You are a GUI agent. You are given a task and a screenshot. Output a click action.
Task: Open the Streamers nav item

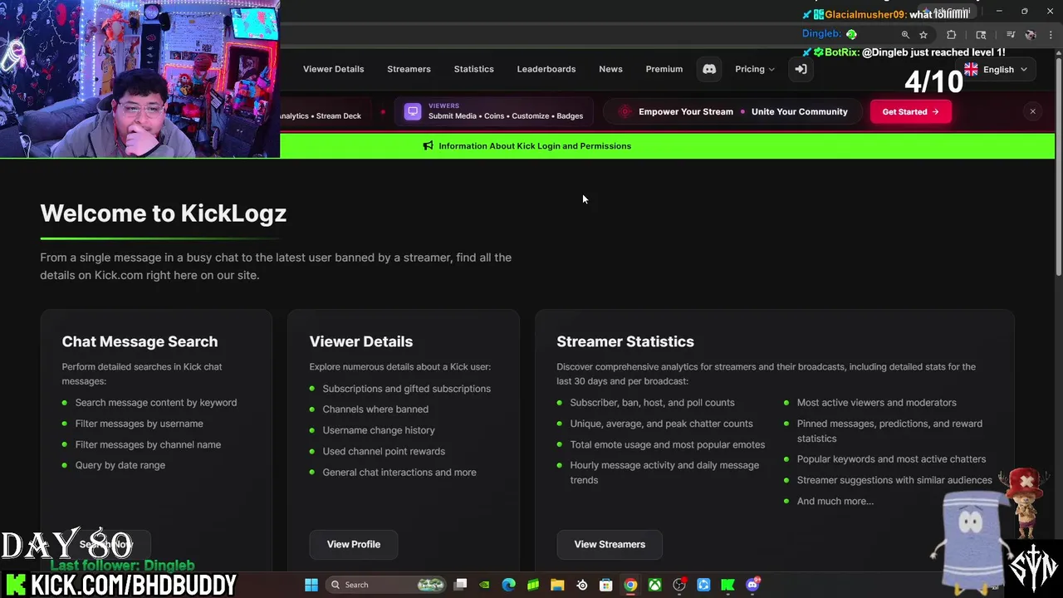pyautogui.click(x=409, y=69)
